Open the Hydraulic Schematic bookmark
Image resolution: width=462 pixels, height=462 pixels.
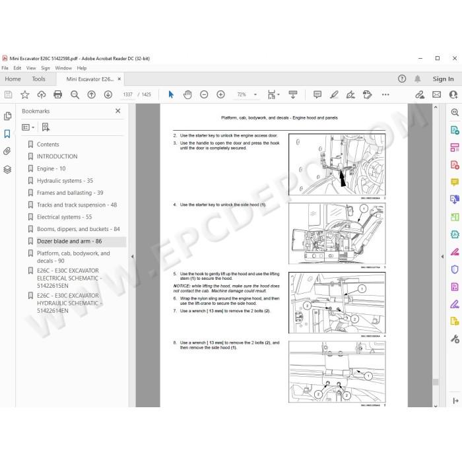69,303
